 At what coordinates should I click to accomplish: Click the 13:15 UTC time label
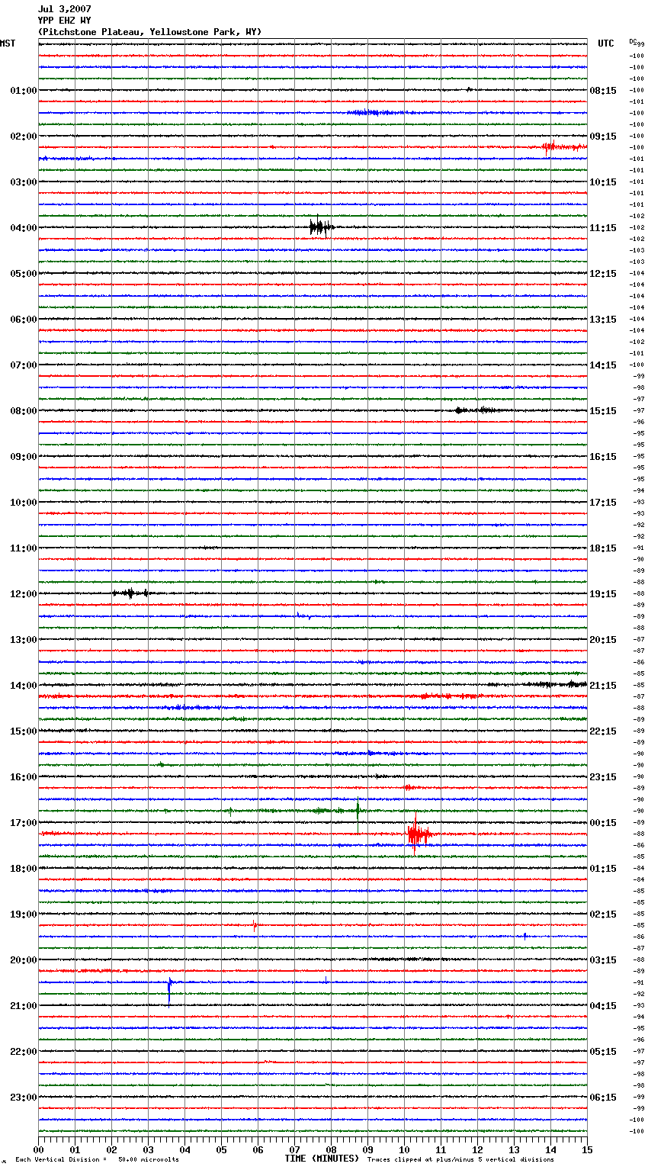point(603,320)
